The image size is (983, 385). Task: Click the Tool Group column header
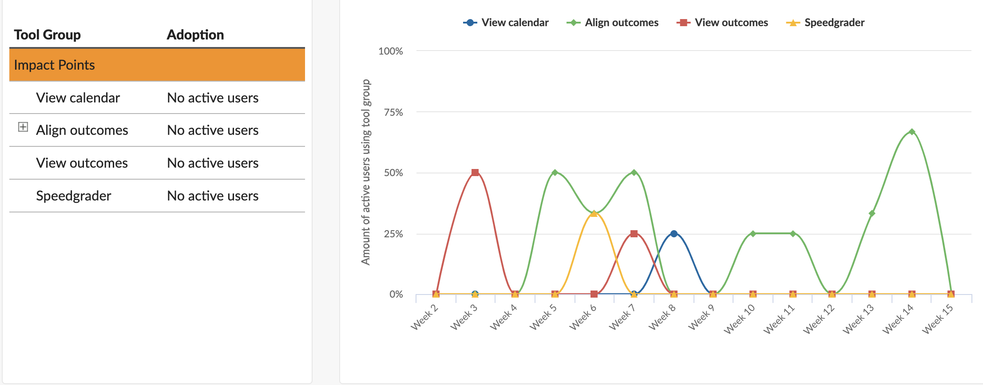tap(47, 35)
